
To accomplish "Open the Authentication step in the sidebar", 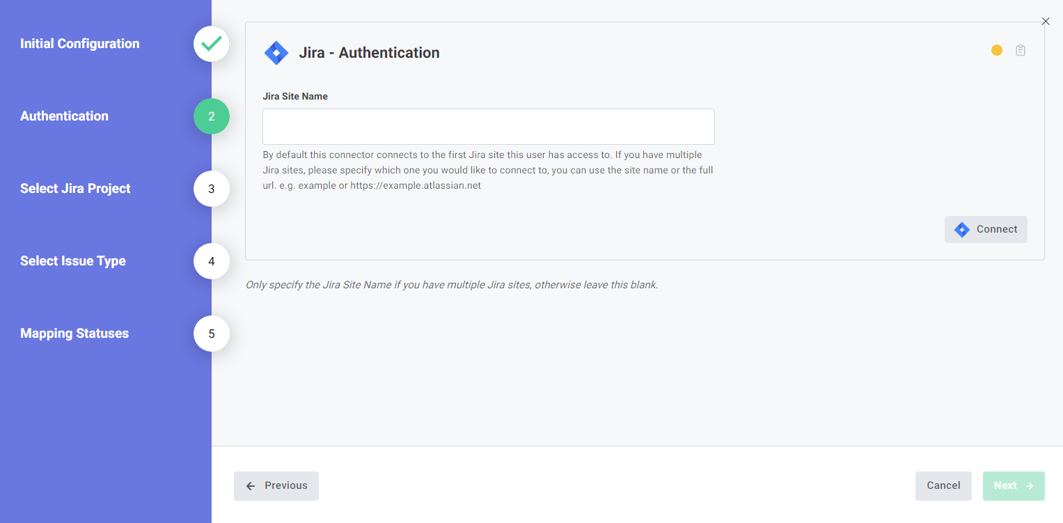I will click(64, 116).
